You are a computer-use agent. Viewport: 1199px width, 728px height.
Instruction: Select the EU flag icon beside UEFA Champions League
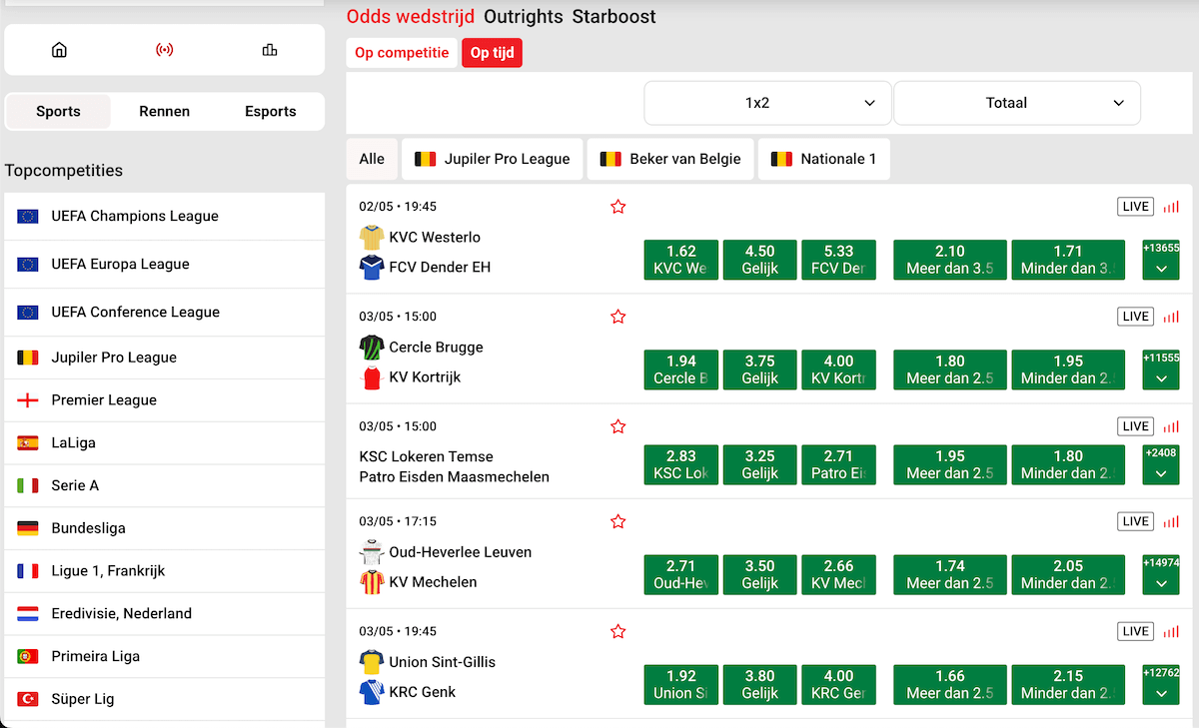coord(27,216)
